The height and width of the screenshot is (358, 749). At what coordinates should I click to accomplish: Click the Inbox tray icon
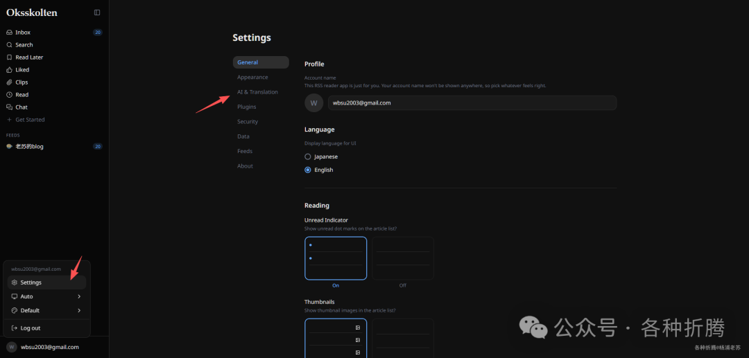tap(9, 33)
